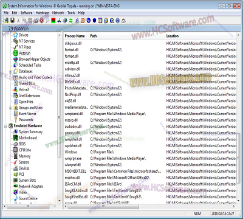Image resolution: width=243 pixels, height=219 pixels.
Task: Expand the Groups and Users node
Action: point(10,108)
